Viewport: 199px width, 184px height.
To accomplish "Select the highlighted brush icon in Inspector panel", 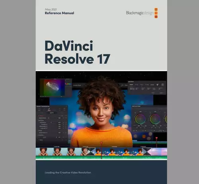I will point(49,110).
